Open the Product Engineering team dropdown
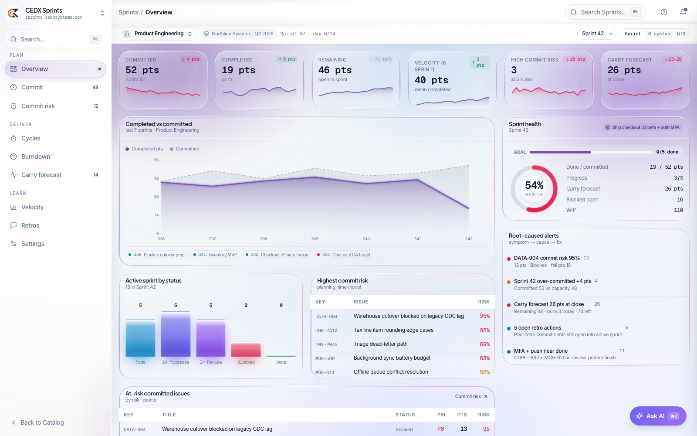Viewport: 697px width, 436px height. pos(158,34)
